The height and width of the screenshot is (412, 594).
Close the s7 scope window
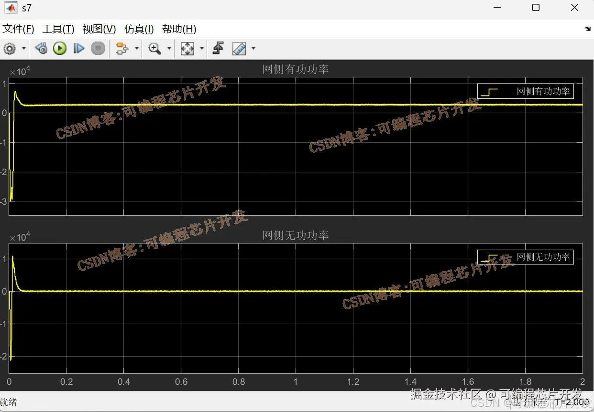click(x=574, y=8)
